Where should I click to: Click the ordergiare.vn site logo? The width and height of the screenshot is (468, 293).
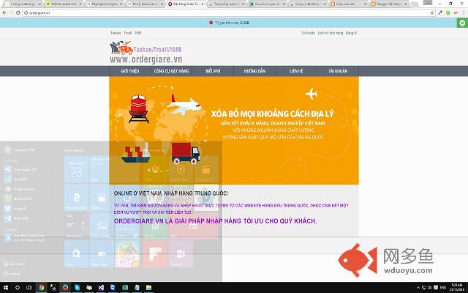146,52
